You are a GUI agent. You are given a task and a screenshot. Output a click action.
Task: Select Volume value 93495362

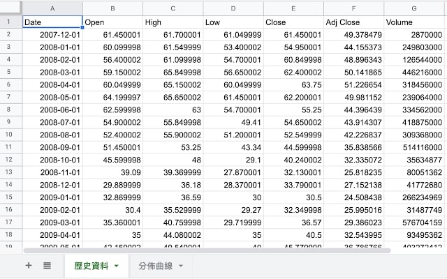414,235
